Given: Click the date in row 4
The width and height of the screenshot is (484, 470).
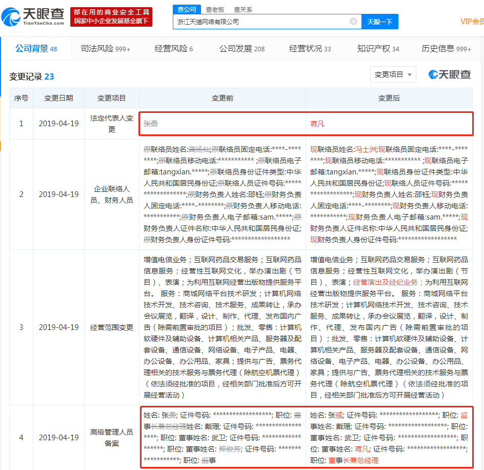Looking at the screenshot, I should pyautogui.click(x=58, y=438).
